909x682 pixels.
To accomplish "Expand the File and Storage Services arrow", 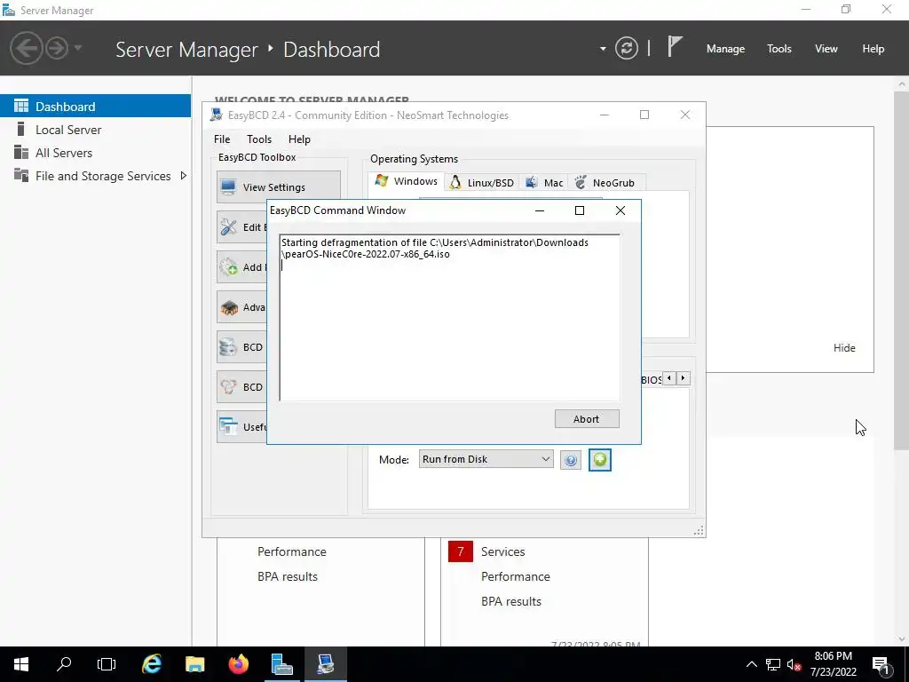I will point(183,176).
